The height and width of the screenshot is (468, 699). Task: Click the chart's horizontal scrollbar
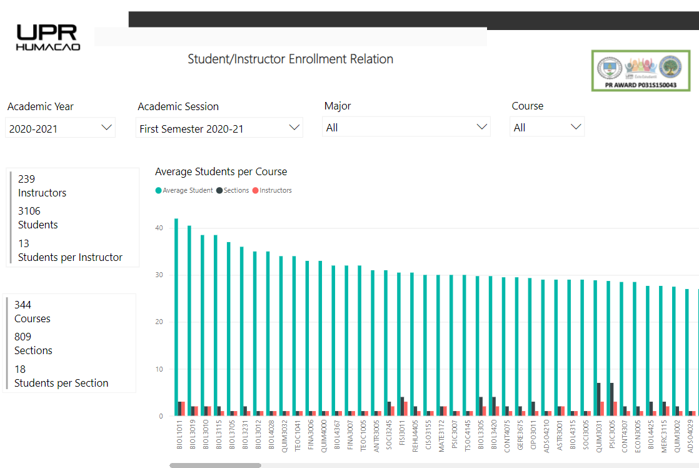click(216, 465)
